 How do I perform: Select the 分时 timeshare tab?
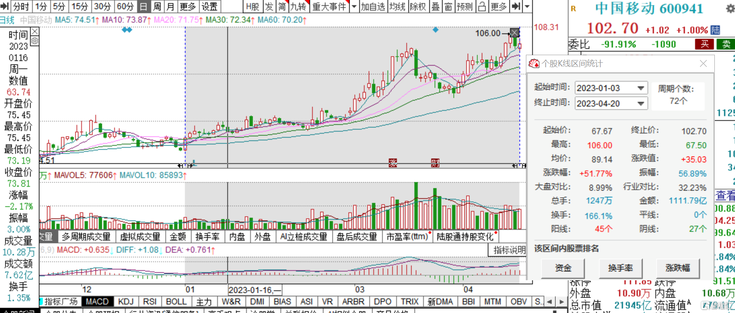(x=21, y=6)
